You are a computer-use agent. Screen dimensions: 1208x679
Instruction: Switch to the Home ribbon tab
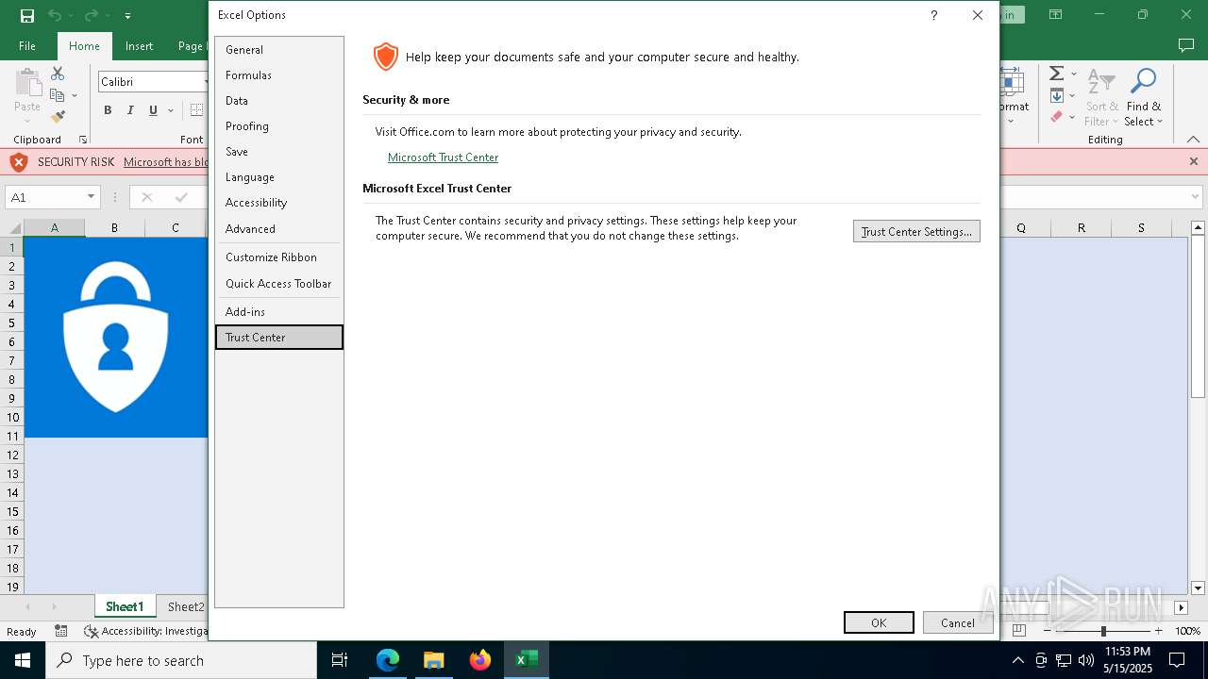[x=84, y=45]
